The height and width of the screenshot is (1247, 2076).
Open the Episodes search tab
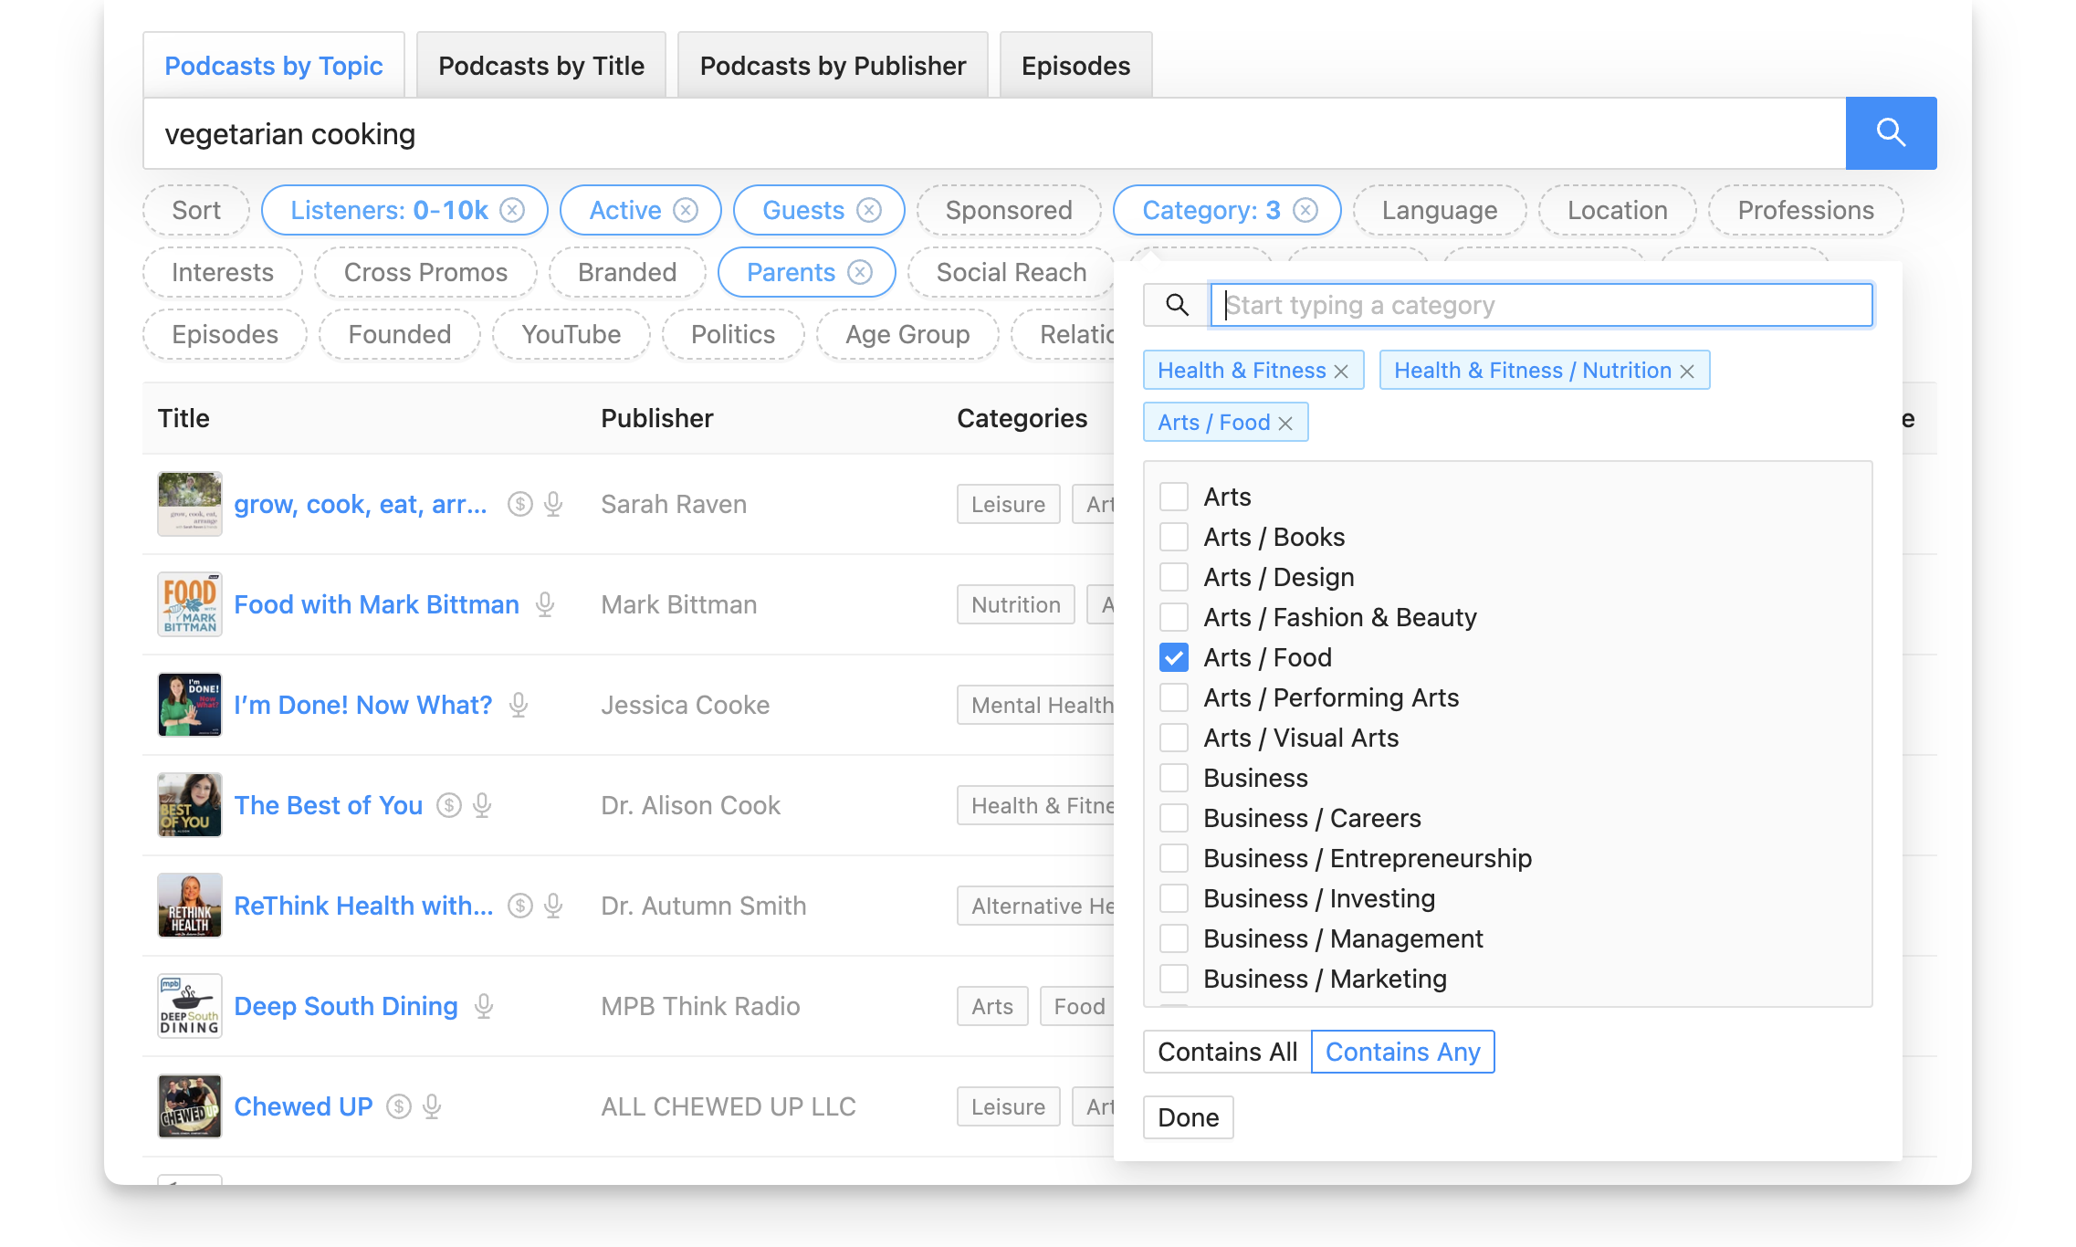(x=1075, y=66)
